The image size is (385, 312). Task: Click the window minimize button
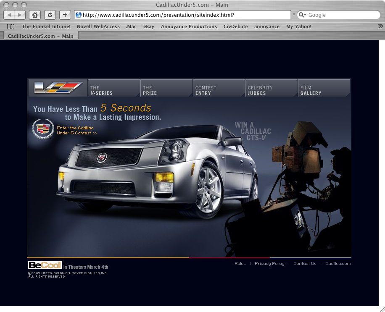click(x=15, y=5)
